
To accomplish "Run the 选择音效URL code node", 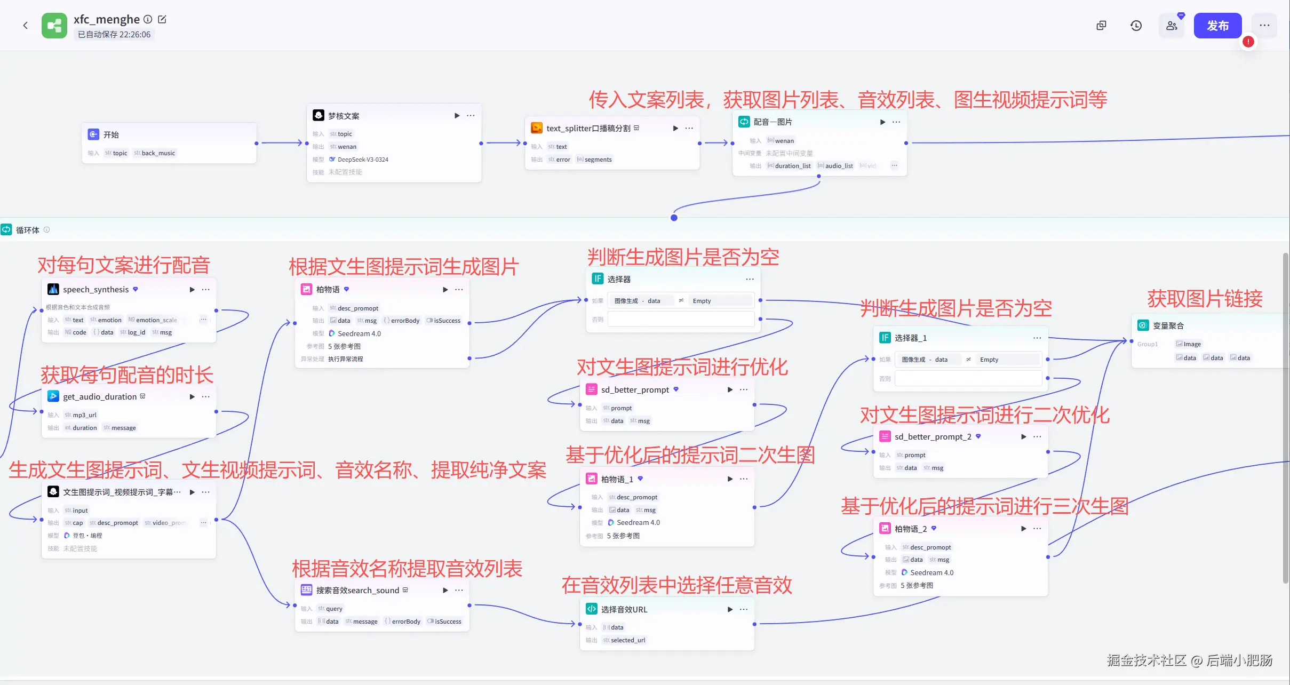I will (x=730, y=609).
